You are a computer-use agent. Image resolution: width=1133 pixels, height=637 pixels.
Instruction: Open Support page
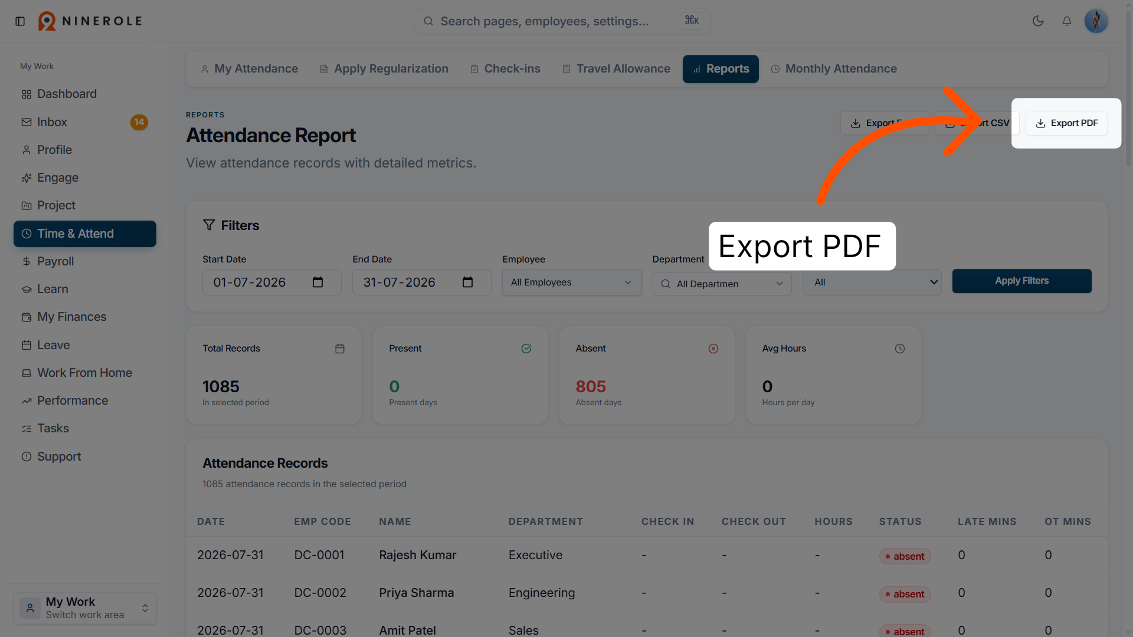[x=84, y=457]
